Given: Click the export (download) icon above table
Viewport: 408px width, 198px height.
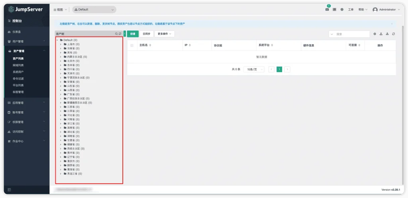Looking at the screenshot, I should [x=387, y=34].
